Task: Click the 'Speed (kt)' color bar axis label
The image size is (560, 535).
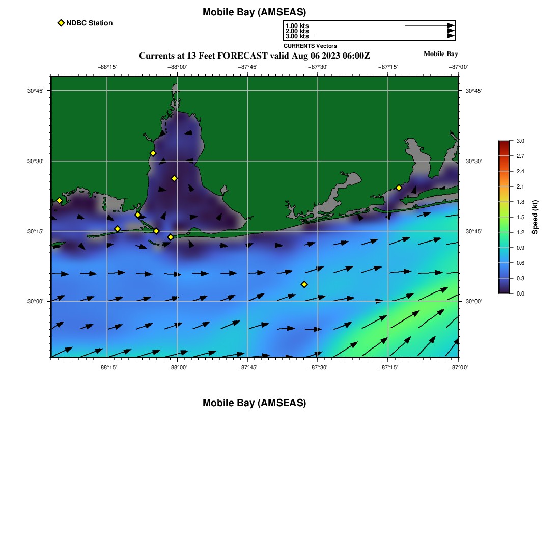Action: click(x=535, y=217)
